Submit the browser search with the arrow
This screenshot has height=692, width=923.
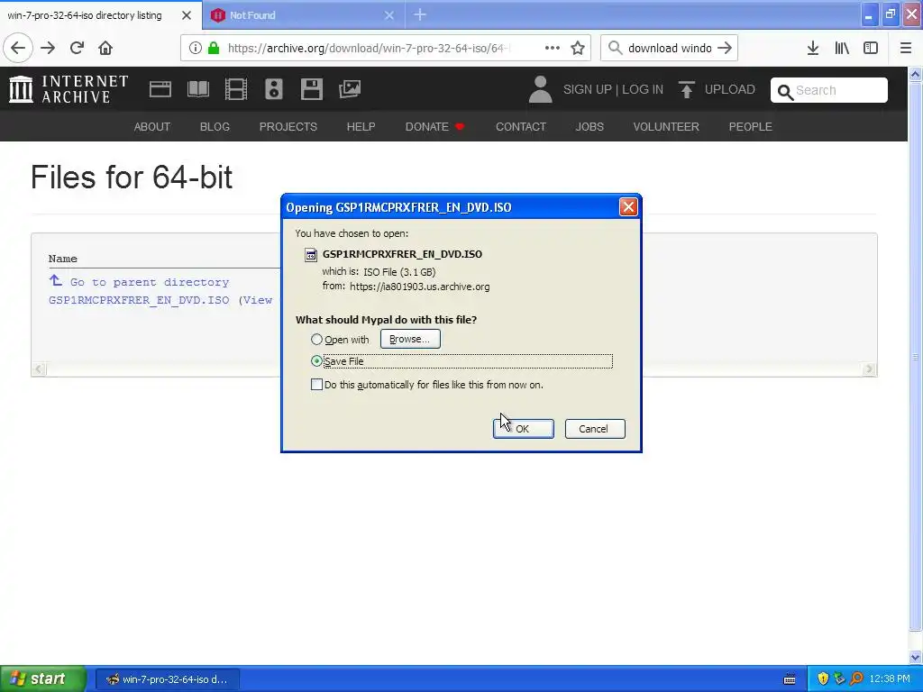pyautogui.click(x=725, y=48)
